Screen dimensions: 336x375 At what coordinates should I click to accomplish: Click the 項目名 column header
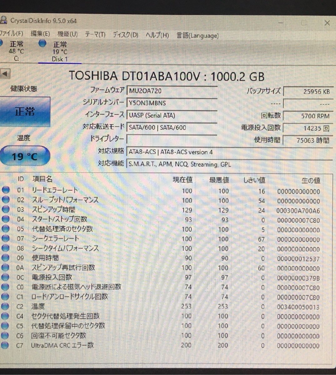(x=42, y=179)
